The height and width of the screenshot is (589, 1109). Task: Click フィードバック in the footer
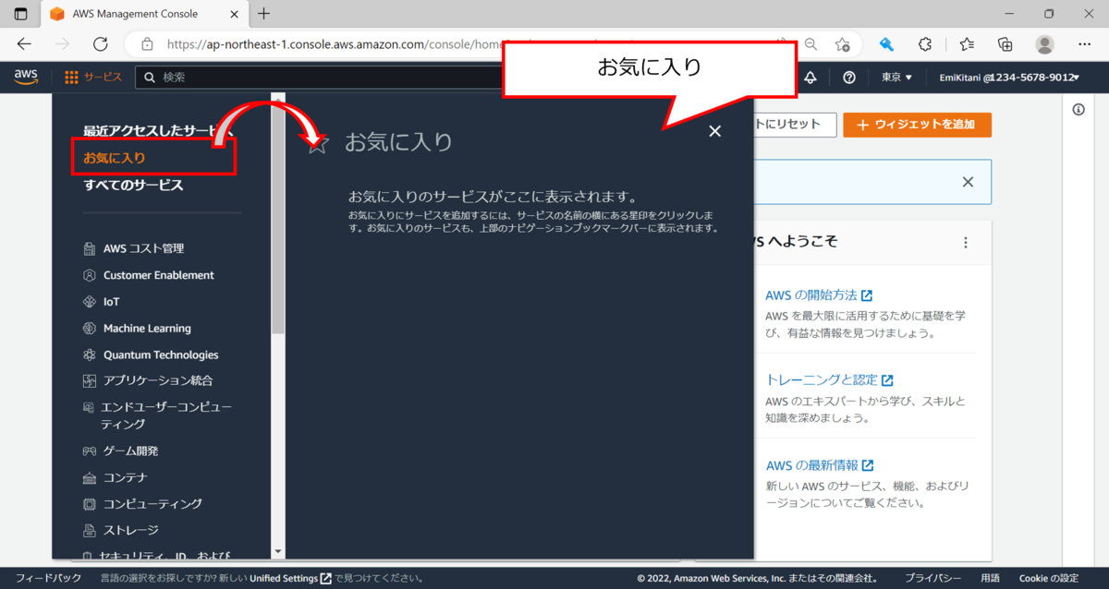(48, 578)
